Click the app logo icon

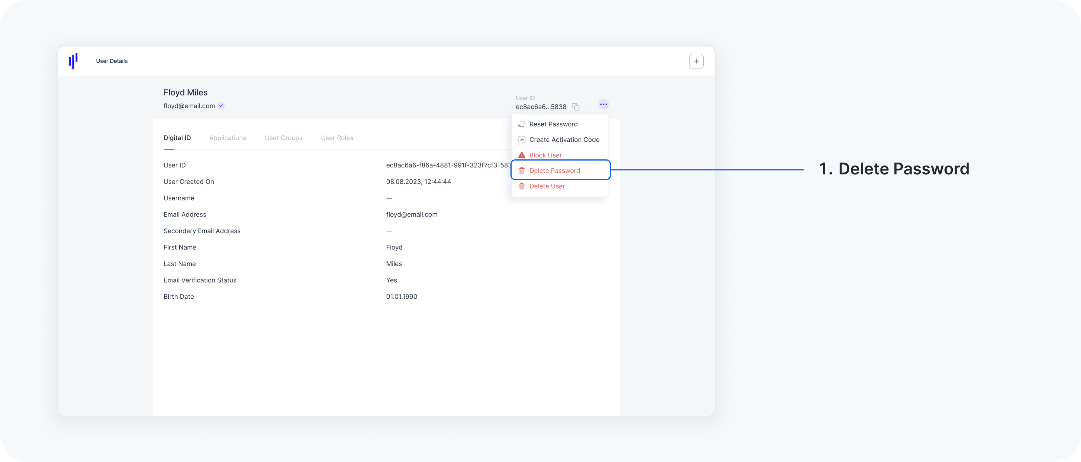[73, 61]
